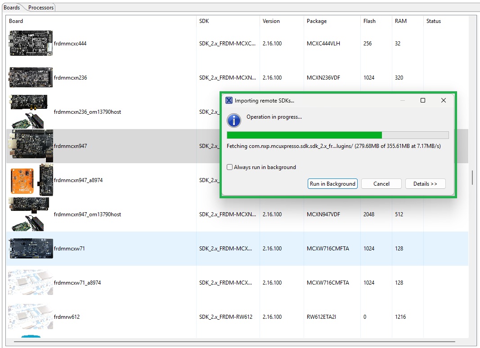
Task: Click the vertical scrollbar on the right
Action: 472,177
